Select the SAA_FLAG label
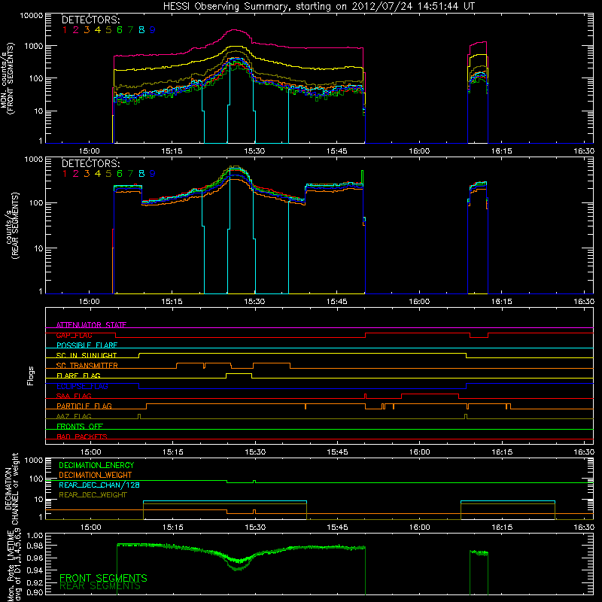The width and height of the screenshot is (602, 602). coord(74,396)
